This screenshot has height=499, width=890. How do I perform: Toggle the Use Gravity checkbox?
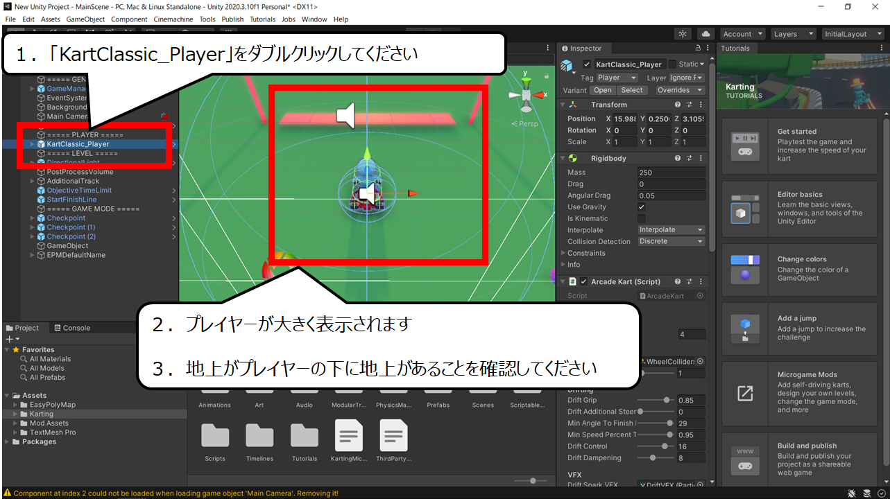(x=642, y=207)
